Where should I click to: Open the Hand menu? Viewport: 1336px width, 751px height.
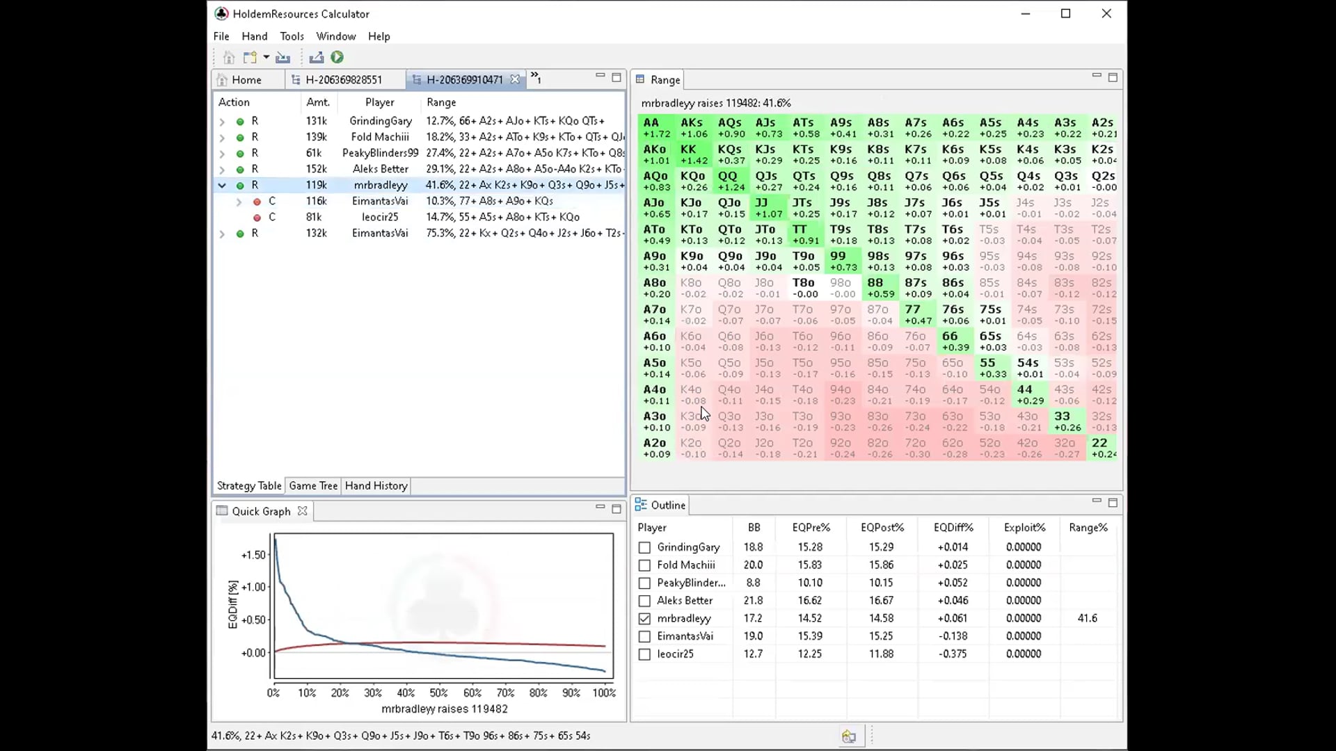coord(255,36)
